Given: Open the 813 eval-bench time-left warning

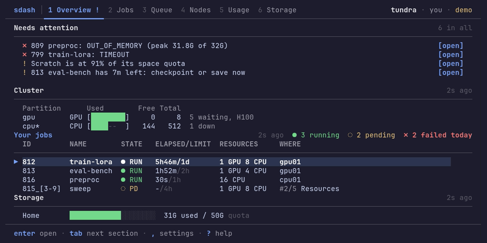Looking at the screenshot, I should [451, 73].
